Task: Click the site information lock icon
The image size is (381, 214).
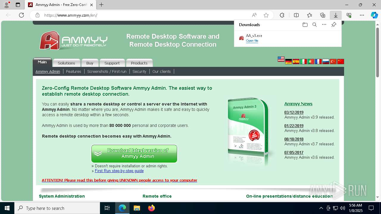Action: click(38, 15)
